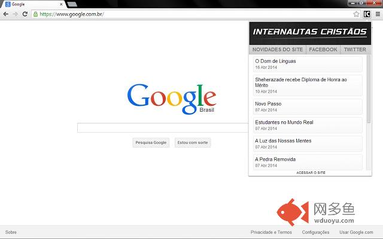Image resolution: width=383 pixels, height=239 pixels.
Task: Click the Estou com sorte button
Action: (193, 143)
